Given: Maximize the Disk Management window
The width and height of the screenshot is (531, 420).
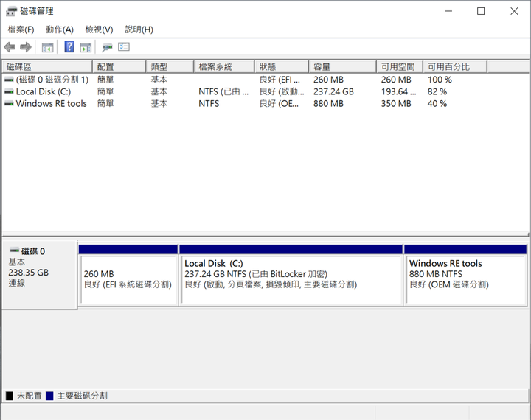Looking at the screenshot, I should pos(481,11).
